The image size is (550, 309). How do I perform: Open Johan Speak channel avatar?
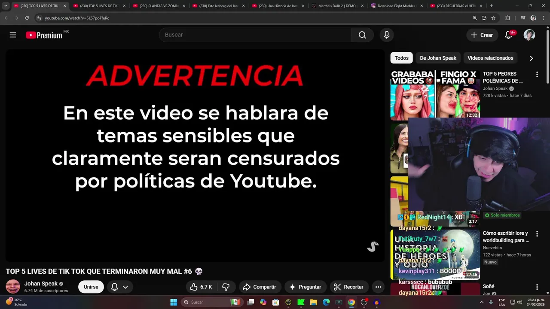pos(12,287)
